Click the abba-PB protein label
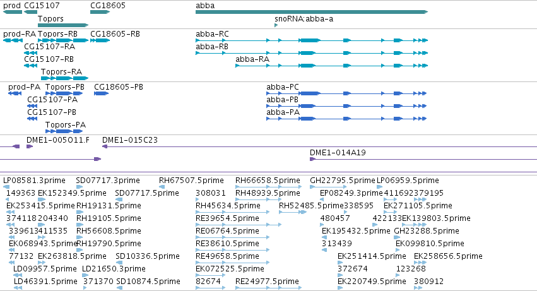This screenshot has height=291, width=537. (283, 100)
